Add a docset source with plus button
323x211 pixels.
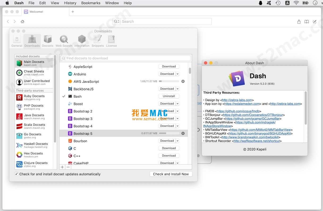tap(62, 167)
